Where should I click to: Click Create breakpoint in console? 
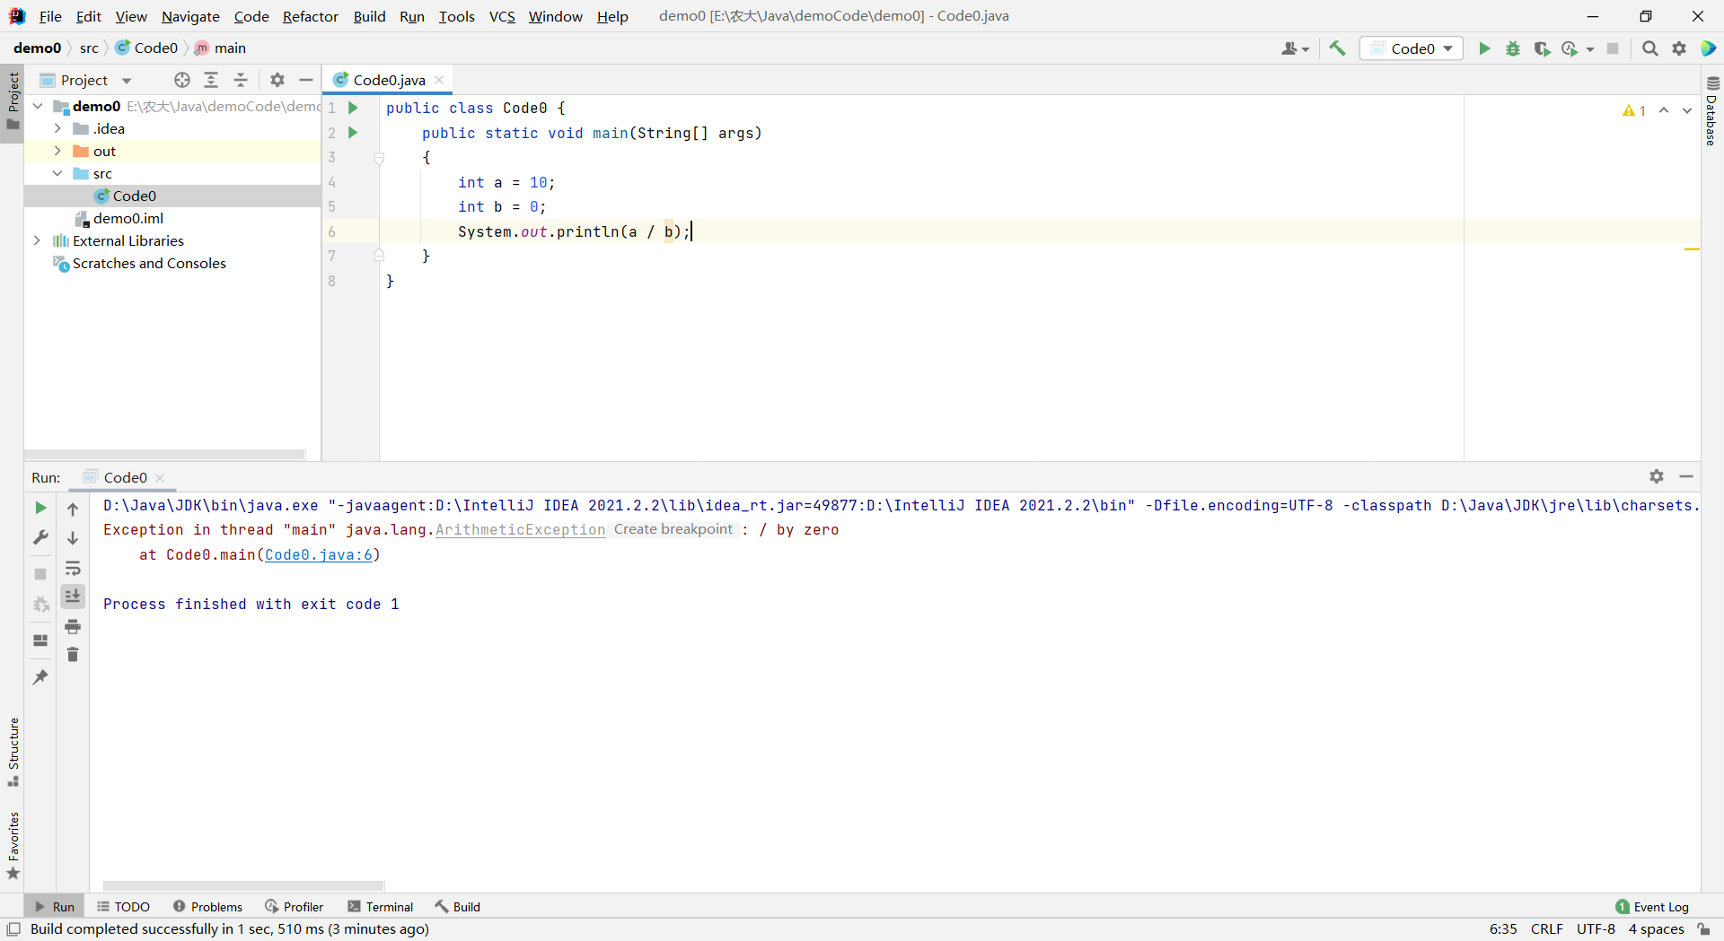pyautogui.click(x=673, y=529)
